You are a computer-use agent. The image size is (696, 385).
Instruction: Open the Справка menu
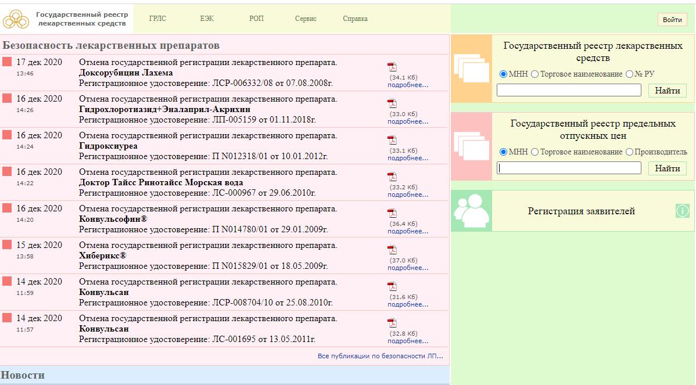[x=355, y=19]
